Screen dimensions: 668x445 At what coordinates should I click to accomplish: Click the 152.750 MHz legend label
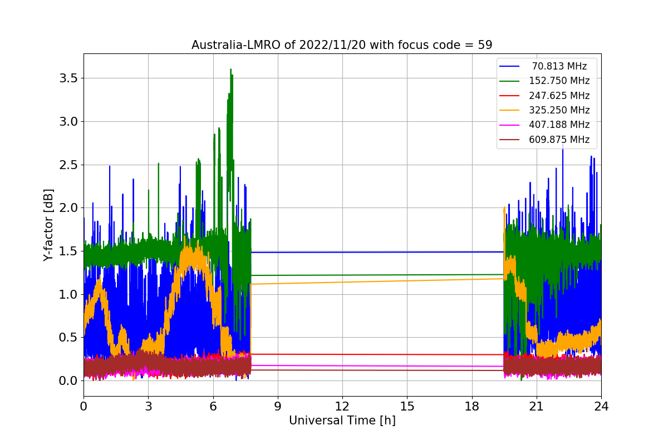point(559,81)
